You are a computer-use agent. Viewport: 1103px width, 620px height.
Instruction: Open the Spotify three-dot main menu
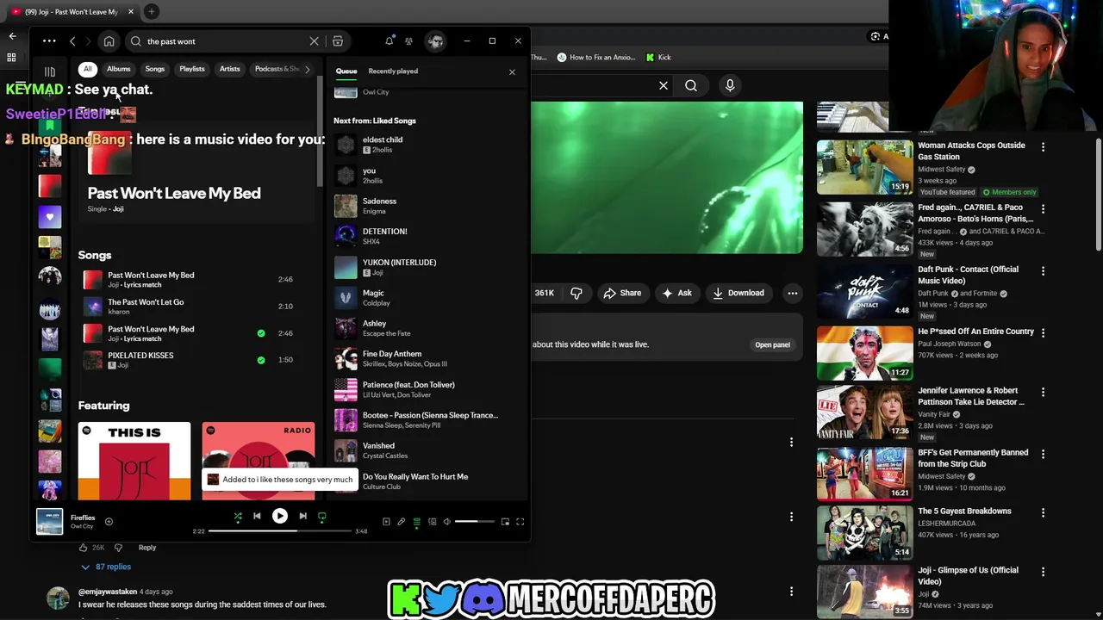49,41
